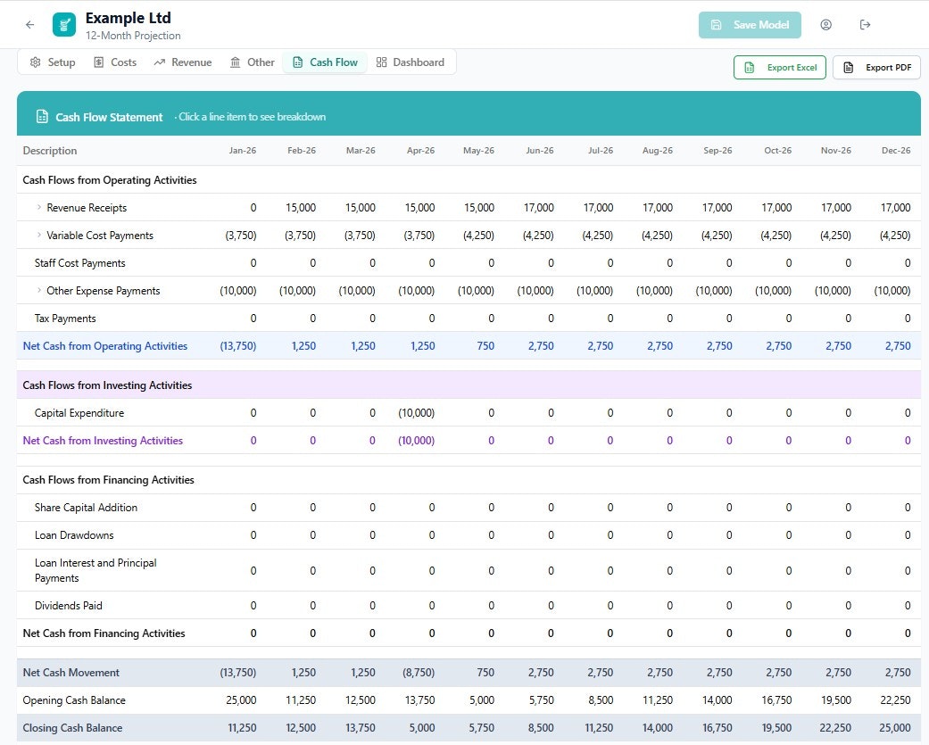This screenshot has height=745, width=929.
Task: Click the logout icon in header
Action: [x=865, y=25]
